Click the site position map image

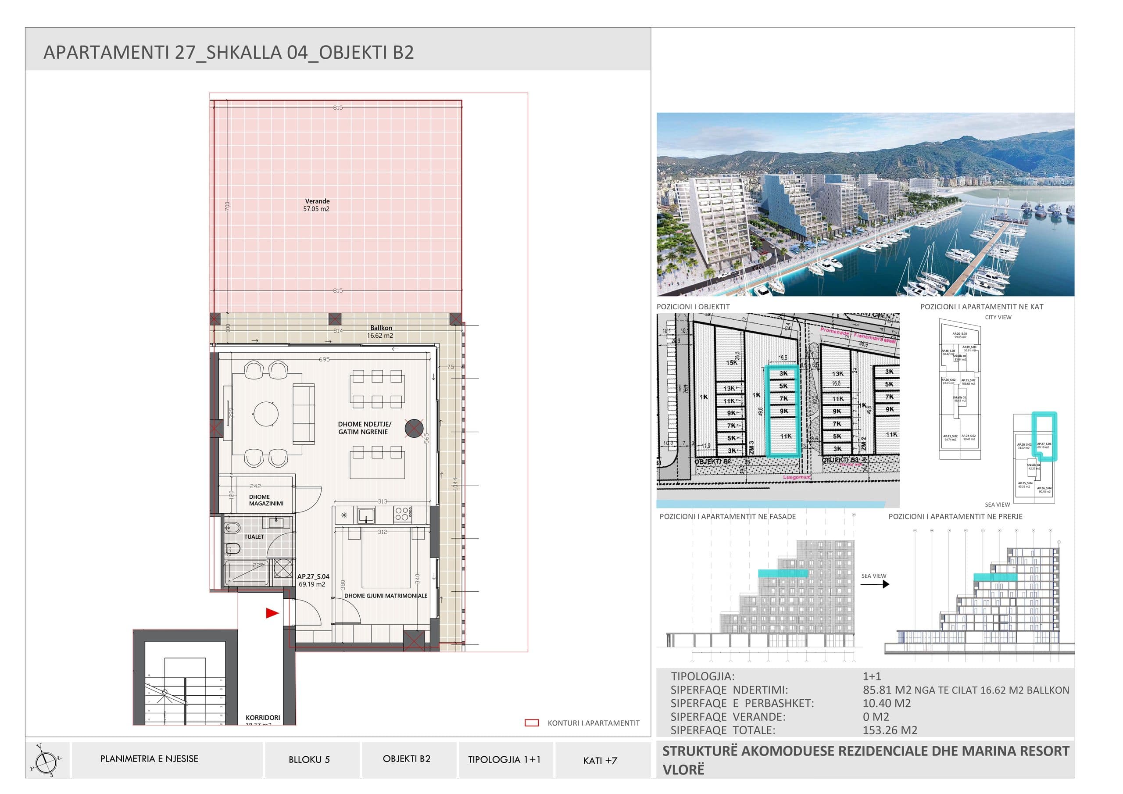click(x=778, y=410)
